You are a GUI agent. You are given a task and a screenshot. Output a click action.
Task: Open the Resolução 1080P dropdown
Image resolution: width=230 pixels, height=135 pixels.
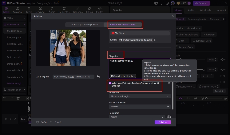click(136, 117)
